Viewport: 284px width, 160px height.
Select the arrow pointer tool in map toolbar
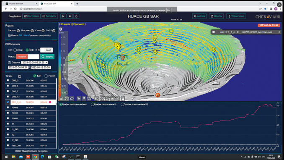[79, 99]
